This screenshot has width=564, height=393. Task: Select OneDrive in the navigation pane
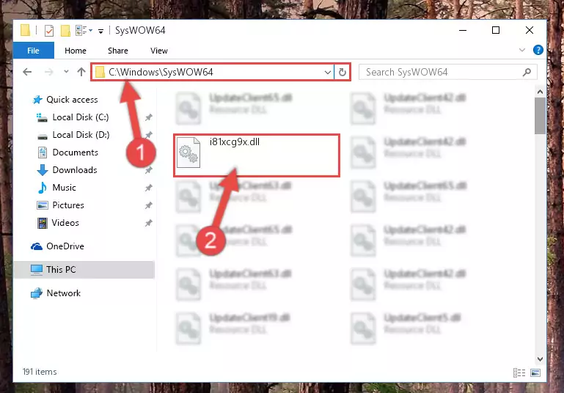tap(65, 246)
